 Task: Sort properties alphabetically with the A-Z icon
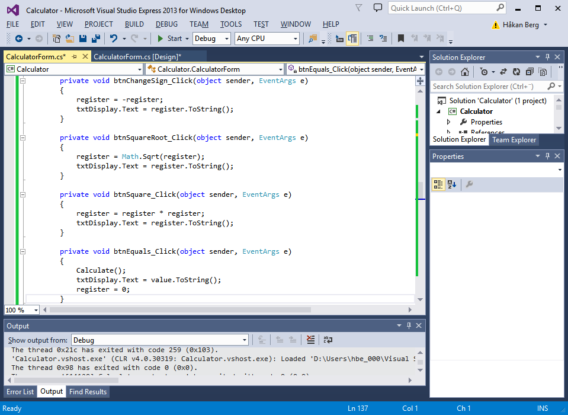[x=452, y=184]
